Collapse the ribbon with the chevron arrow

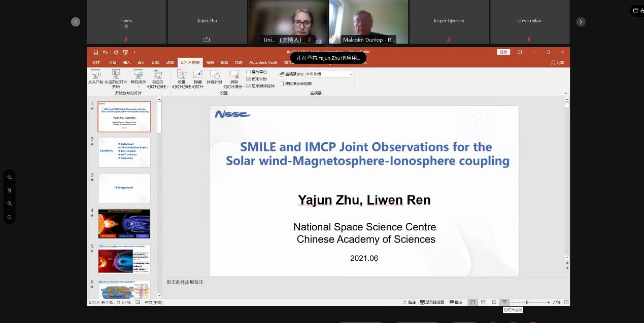pos(565,93)
